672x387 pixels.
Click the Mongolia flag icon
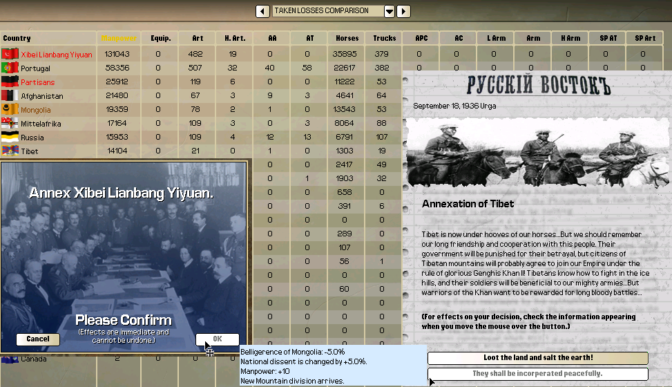pos(10,109)
